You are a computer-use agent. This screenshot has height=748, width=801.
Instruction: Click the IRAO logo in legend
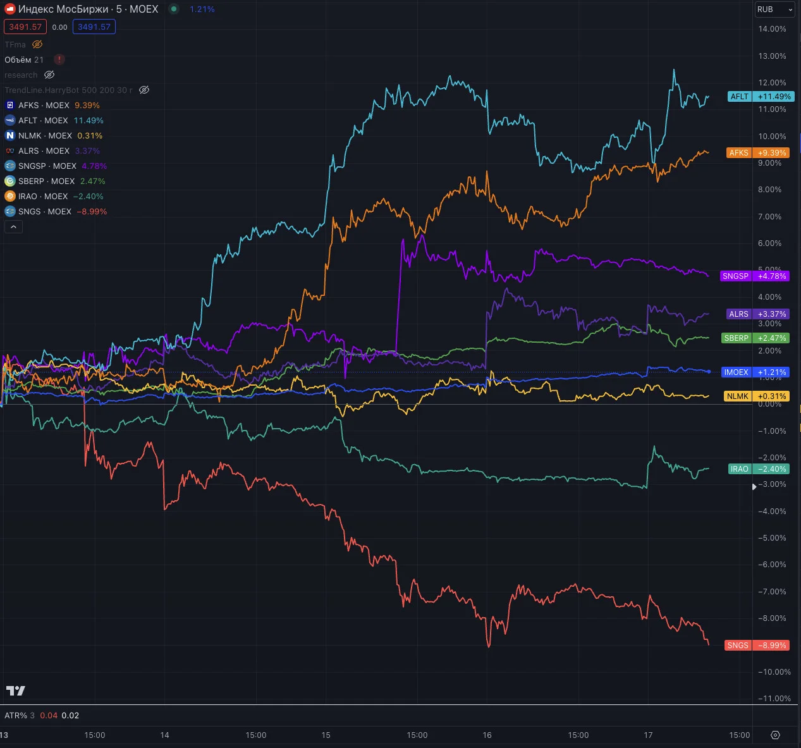(10, 196)
